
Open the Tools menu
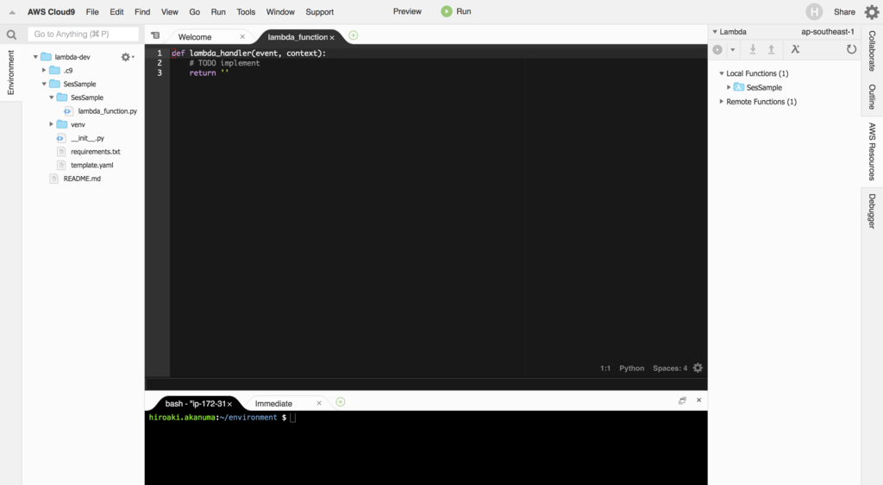coord(246,12)
